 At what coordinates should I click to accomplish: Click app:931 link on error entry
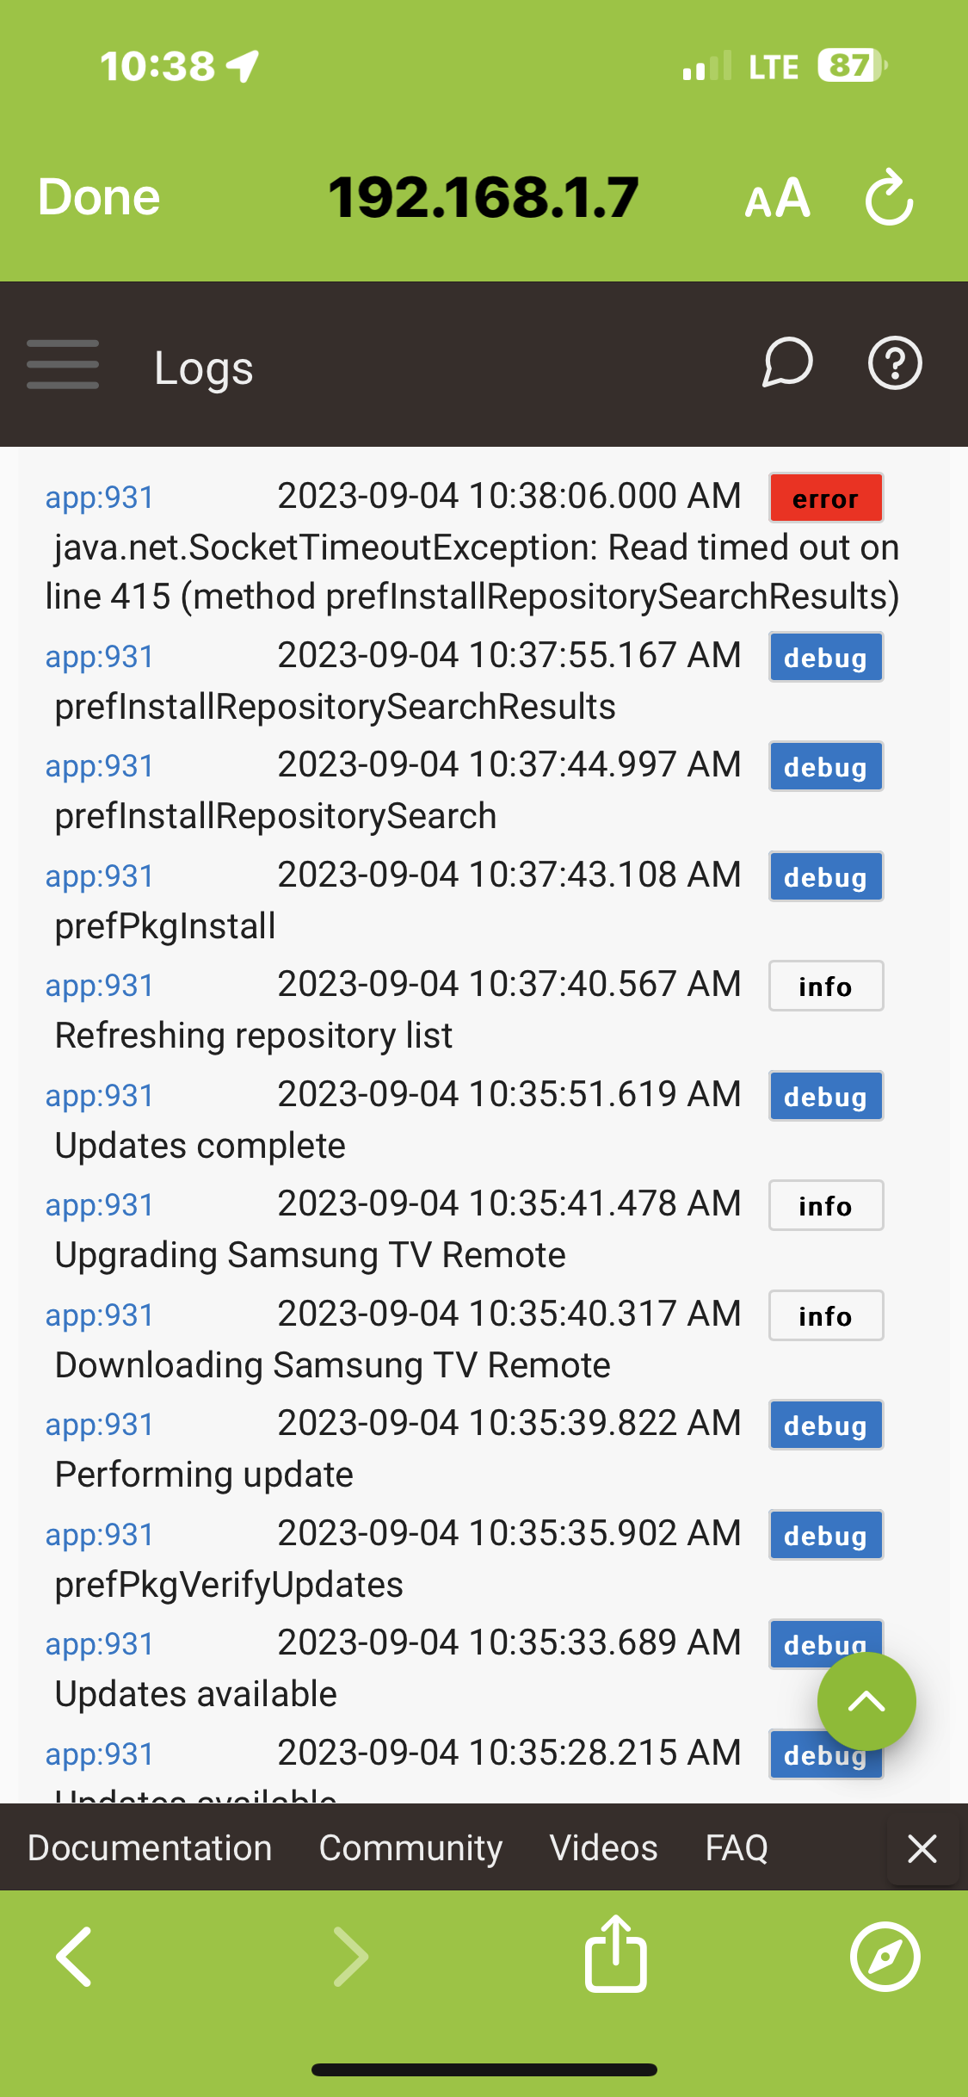pos(100,498)
